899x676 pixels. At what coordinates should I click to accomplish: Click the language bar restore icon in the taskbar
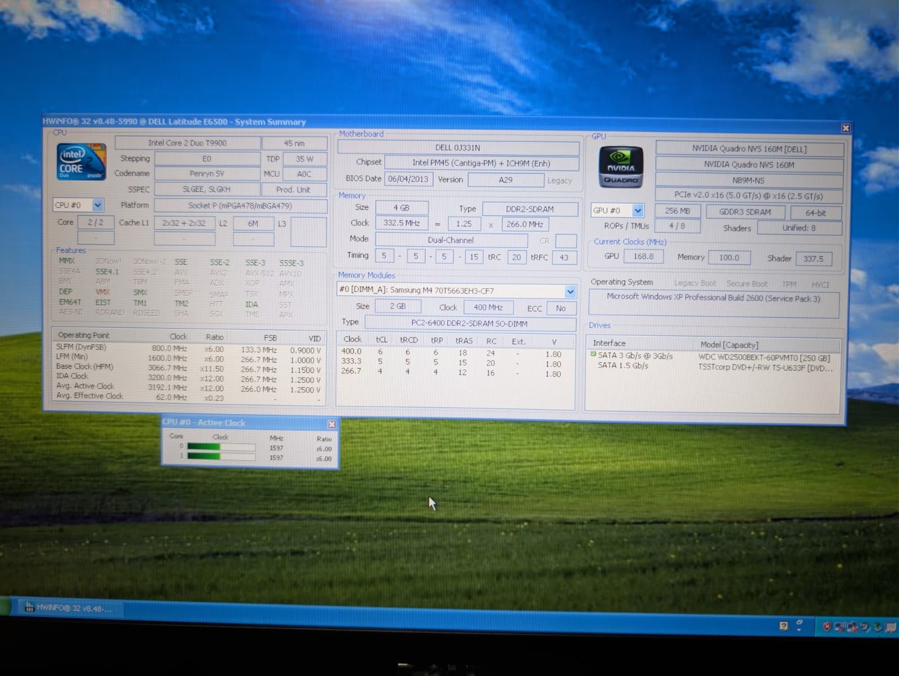pos(799,622)
